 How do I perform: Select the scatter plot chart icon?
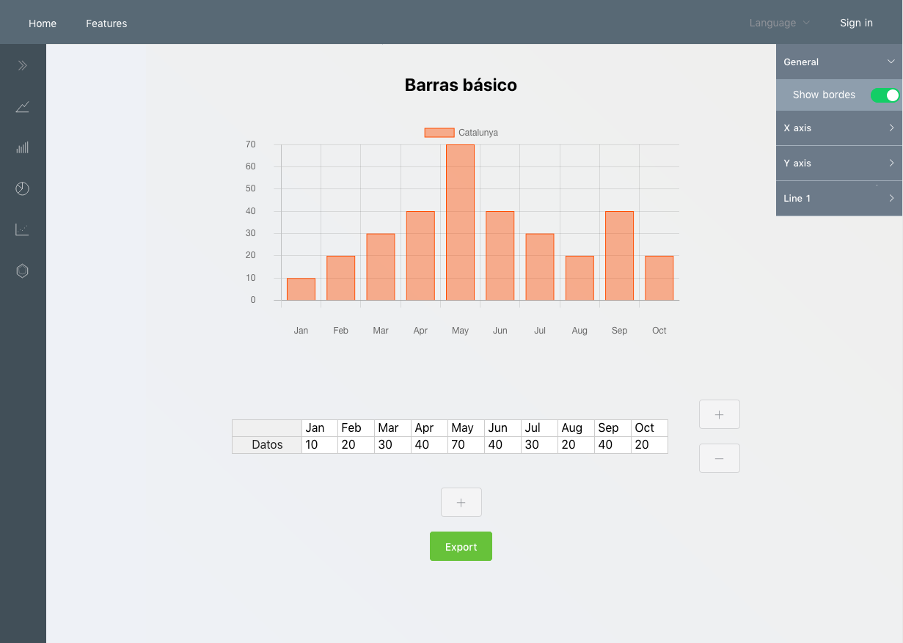(x=22, y=229)
